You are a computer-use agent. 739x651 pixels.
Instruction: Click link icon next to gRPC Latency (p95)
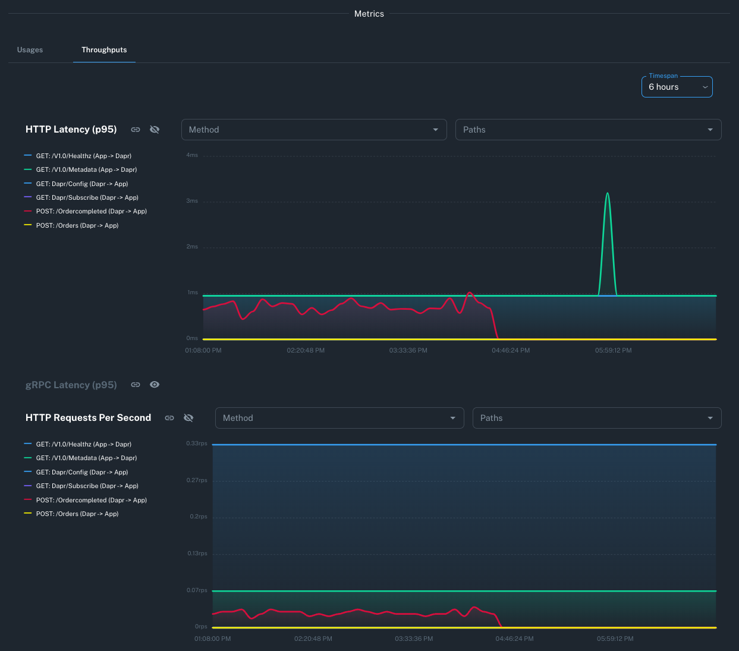coord(136,385)
